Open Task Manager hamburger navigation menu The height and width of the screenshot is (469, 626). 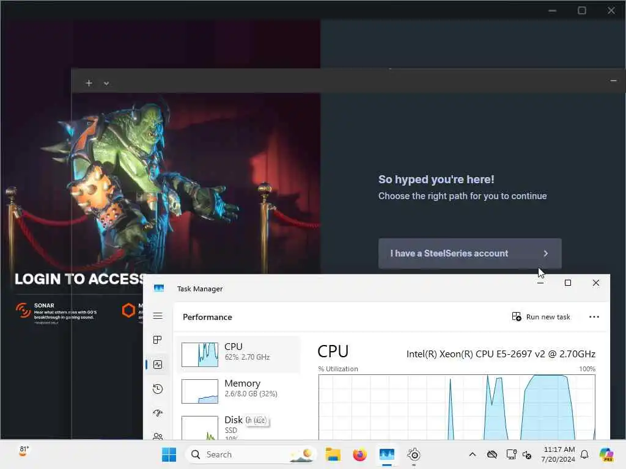158,316
